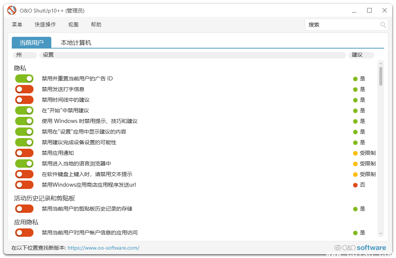
Task: Turn on the 禁用应用通知 switch
Action: [x=24, y=153]
